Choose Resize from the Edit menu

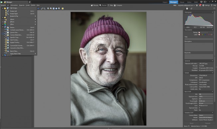[x=22, y=27]
